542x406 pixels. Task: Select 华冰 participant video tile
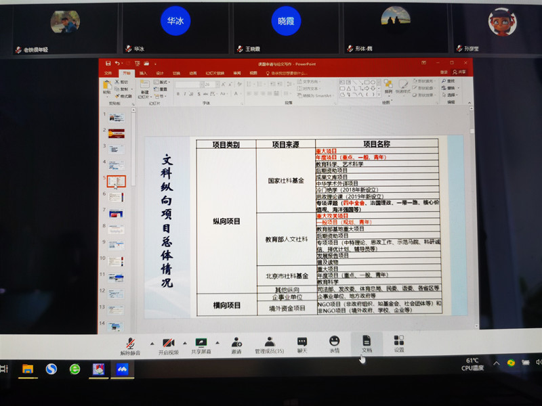pos(175,26)
